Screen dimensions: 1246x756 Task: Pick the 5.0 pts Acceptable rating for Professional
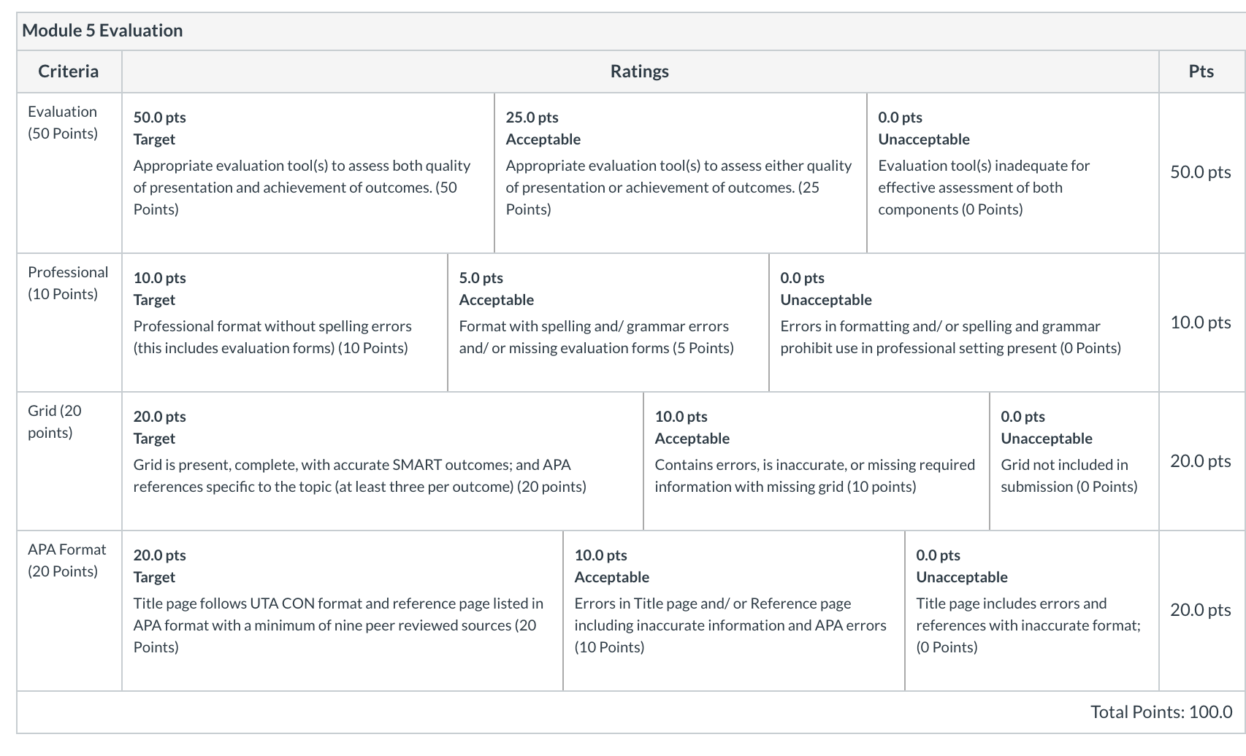point(608,323)
